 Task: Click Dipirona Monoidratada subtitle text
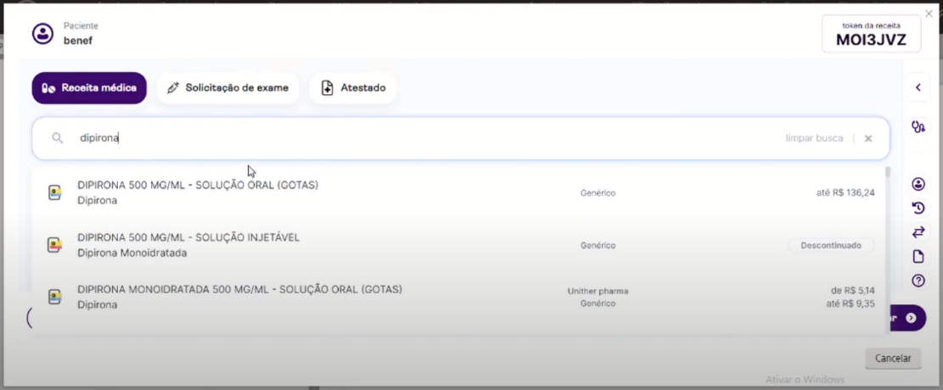pyautogui.click(x=132, y=253)
